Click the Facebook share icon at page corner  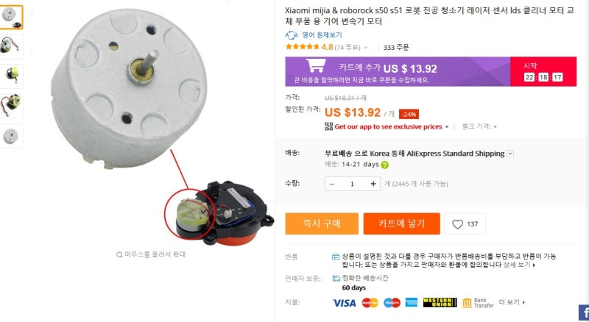[x=584, y=313]
